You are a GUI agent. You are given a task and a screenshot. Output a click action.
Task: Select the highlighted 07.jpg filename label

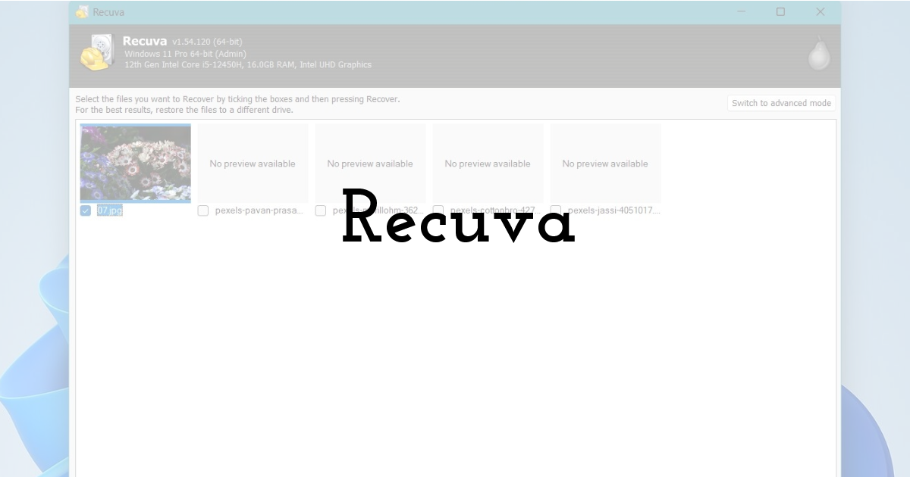point(108,210)
